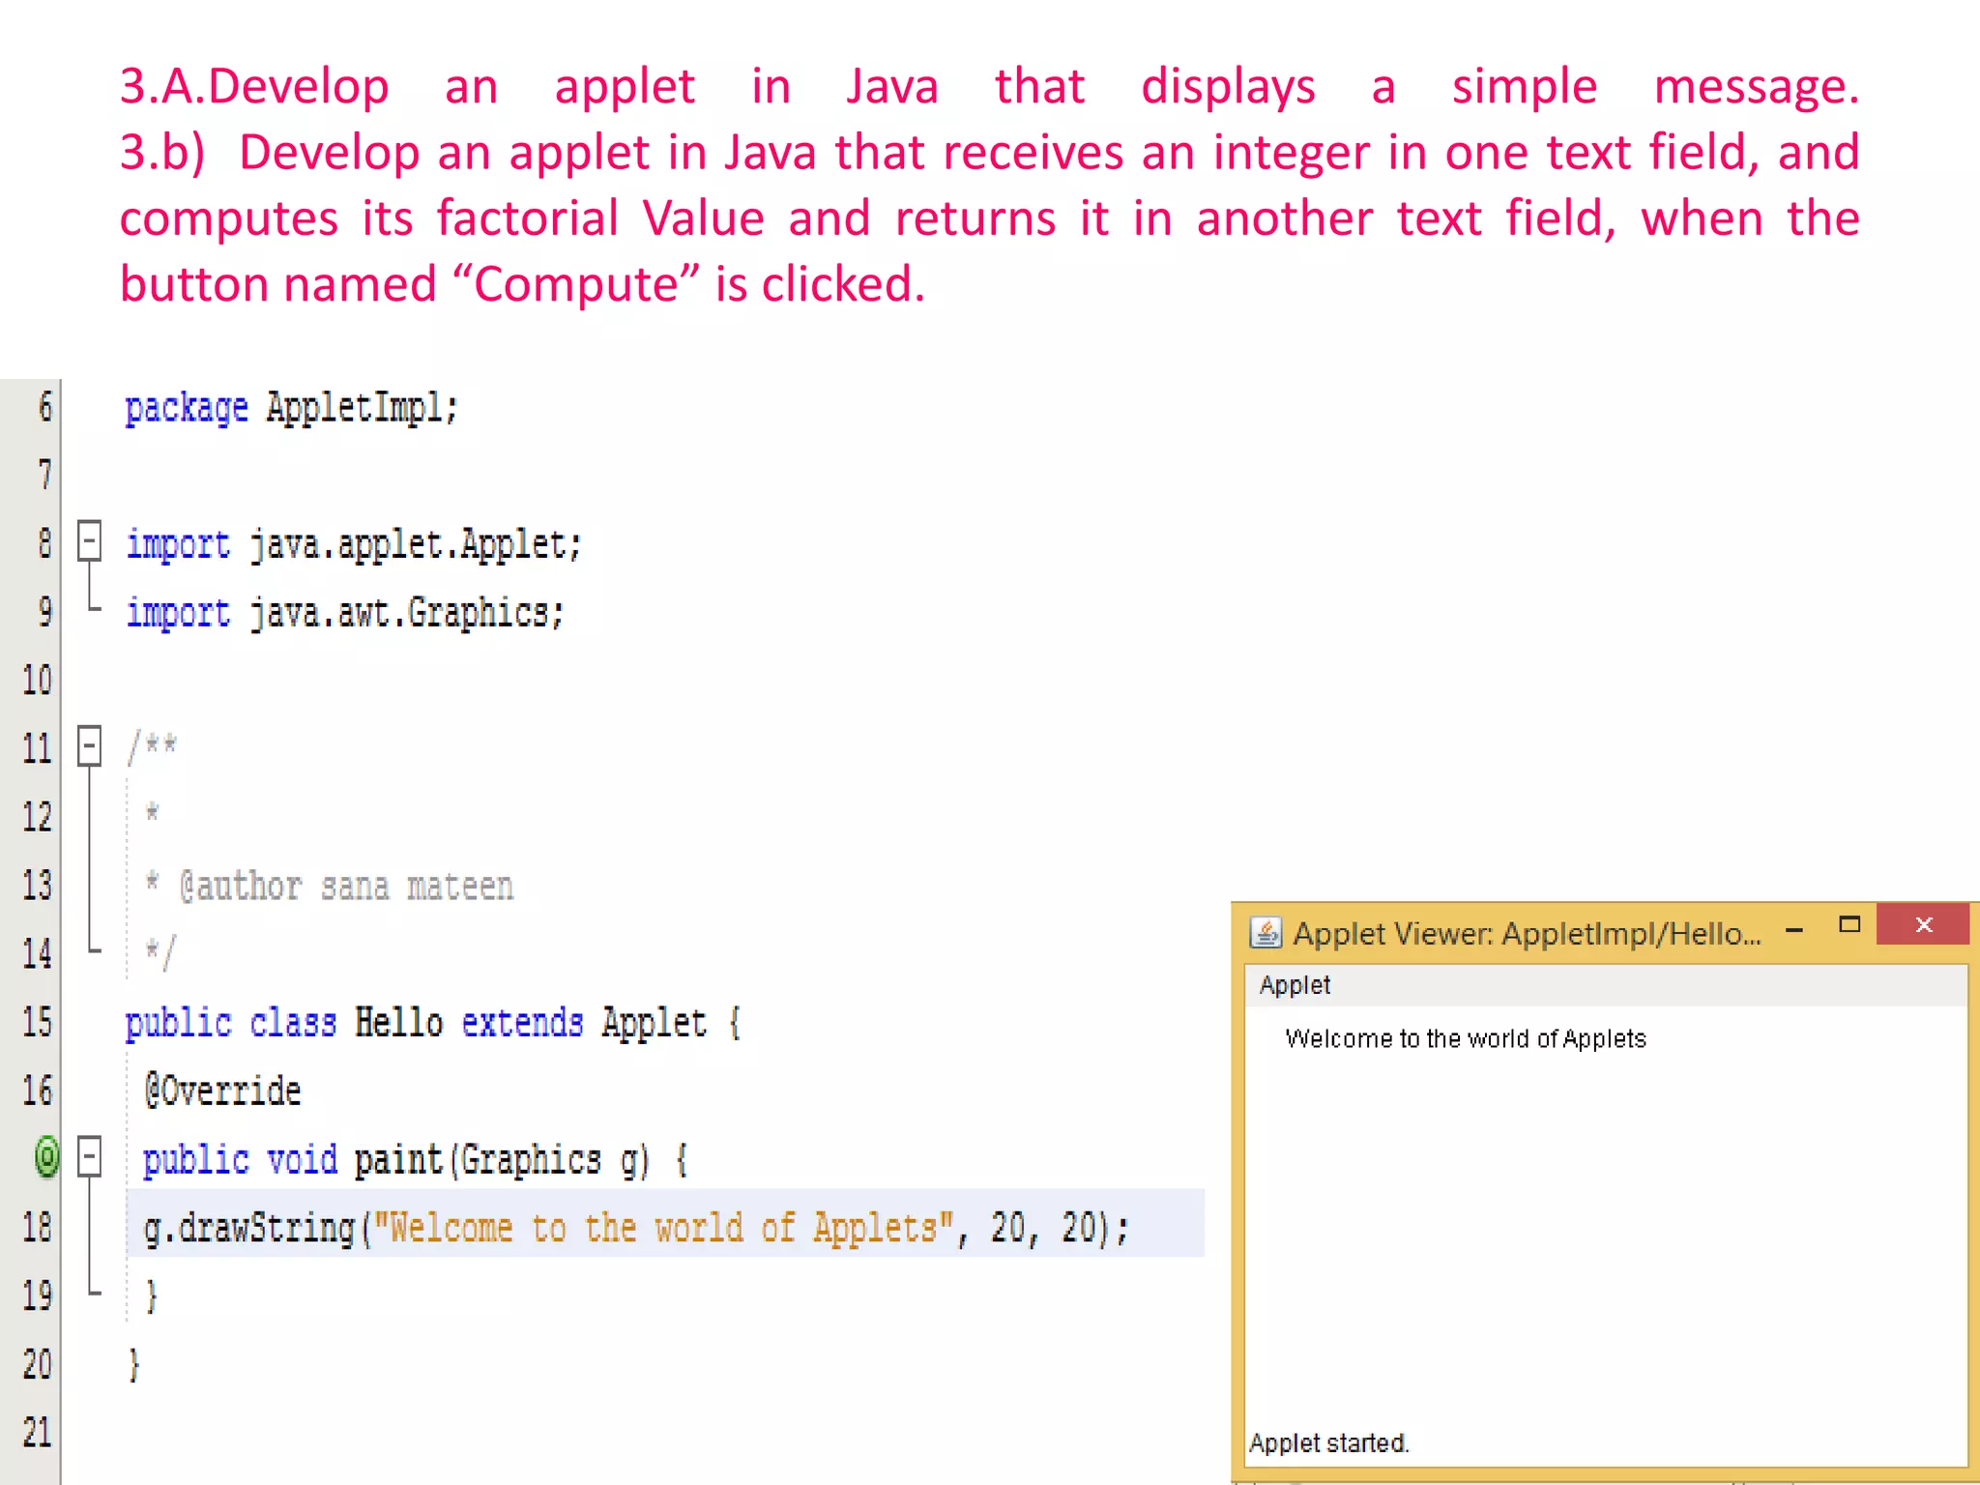Screen dimensions: 1980x1485
Task: Click 'Welcome to the world of Applets' applet text
Action: click(x=1466, y=1039)
